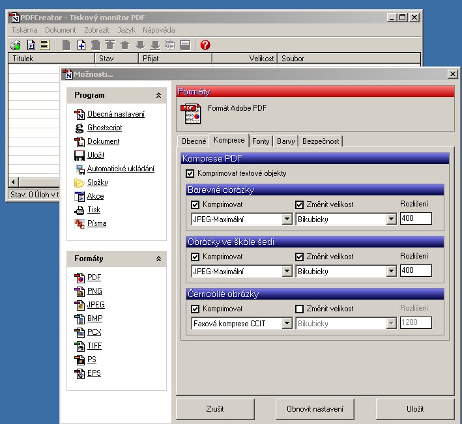
Task: Click the PS format icon in sidebar
Action: pos(79,360)
